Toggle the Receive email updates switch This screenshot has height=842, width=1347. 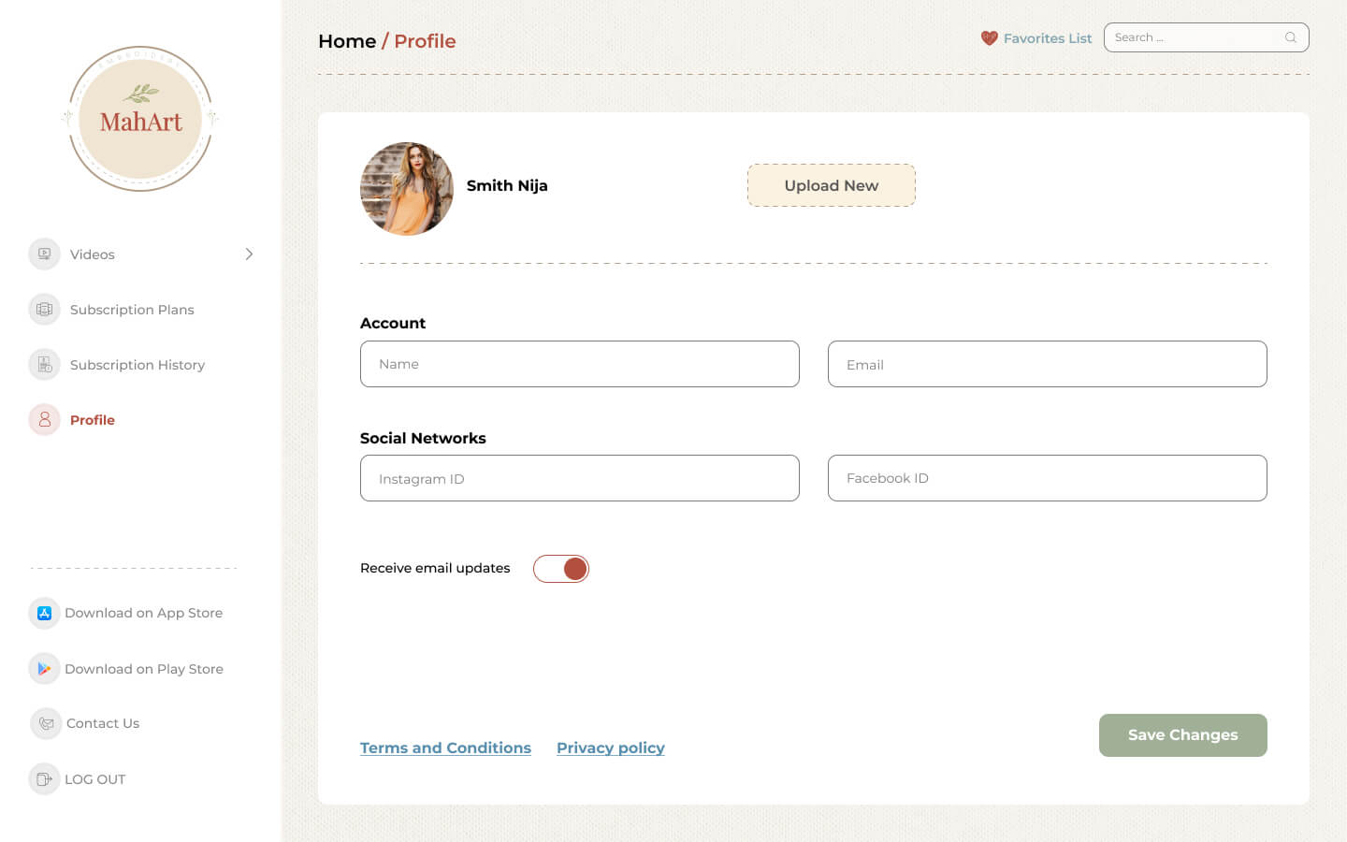pos(561,569)
